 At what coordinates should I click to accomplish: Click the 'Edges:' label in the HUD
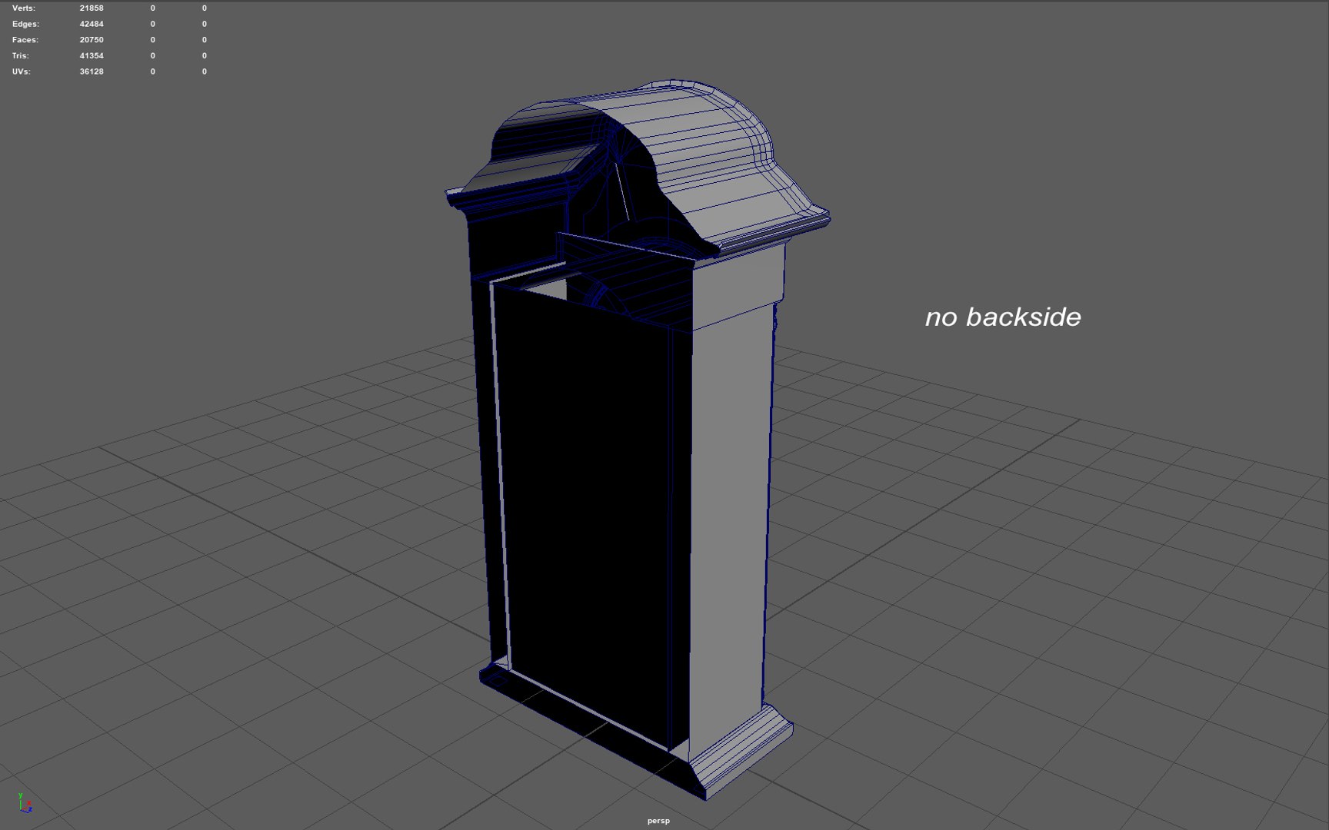point(25,24)
